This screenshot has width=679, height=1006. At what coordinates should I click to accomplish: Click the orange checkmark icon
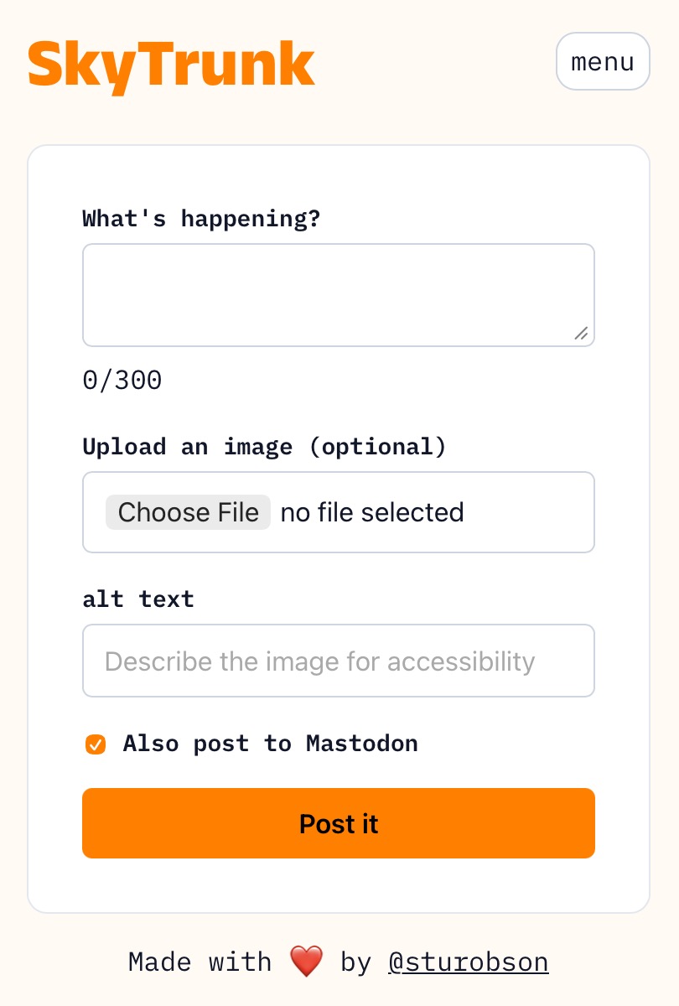click(x=96, y=744)
